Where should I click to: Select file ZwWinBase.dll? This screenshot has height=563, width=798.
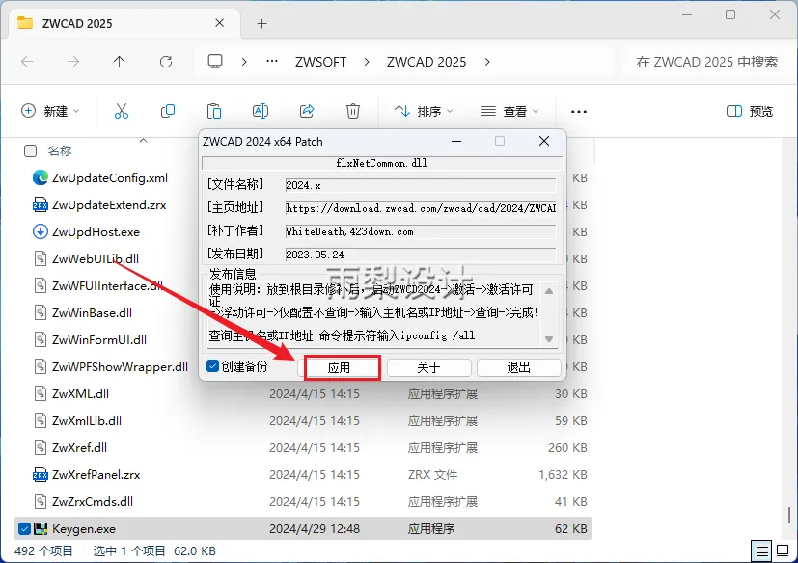pyautogui.click(x=92, y=312)
